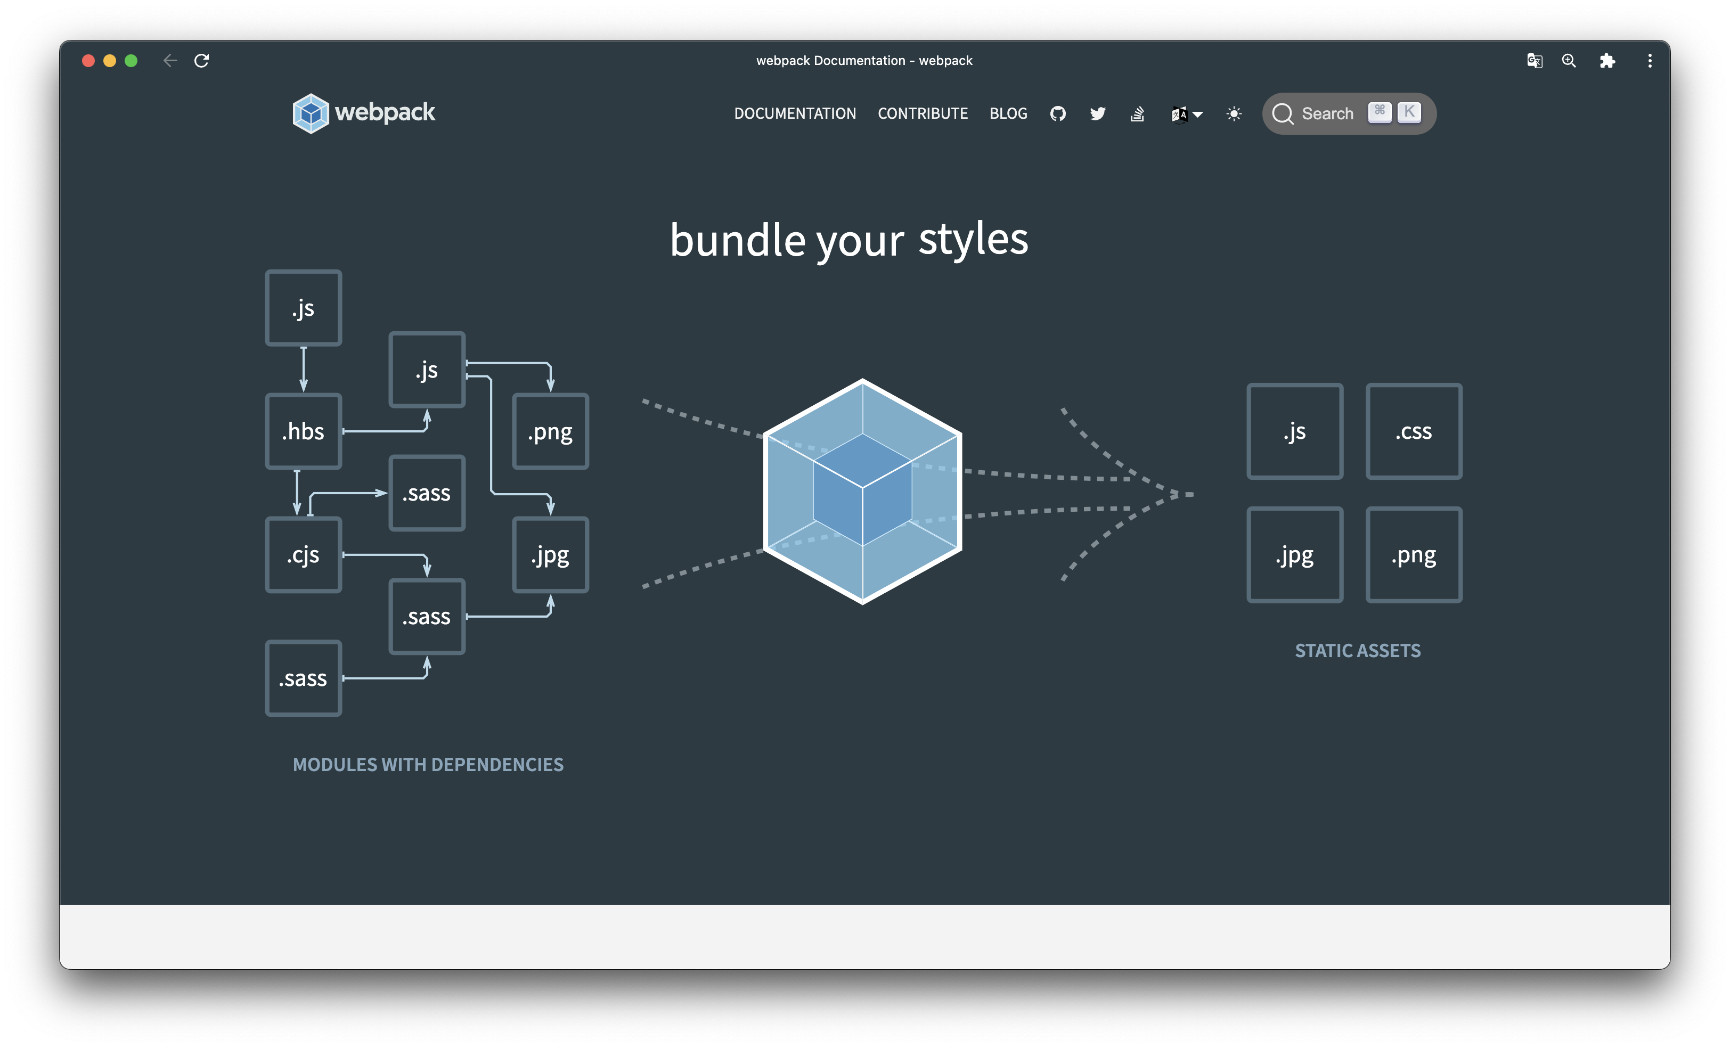The width and height of the screenshot is (1730, 1048).
Task: Click the green fullscreen window button
Action: pyautogui.click(x=131, y=60)
